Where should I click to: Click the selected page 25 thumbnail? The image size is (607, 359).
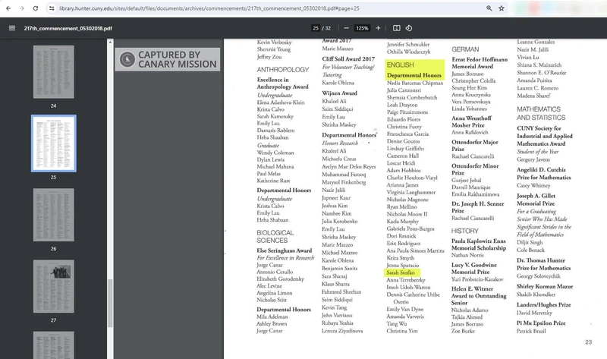(53, 143)
